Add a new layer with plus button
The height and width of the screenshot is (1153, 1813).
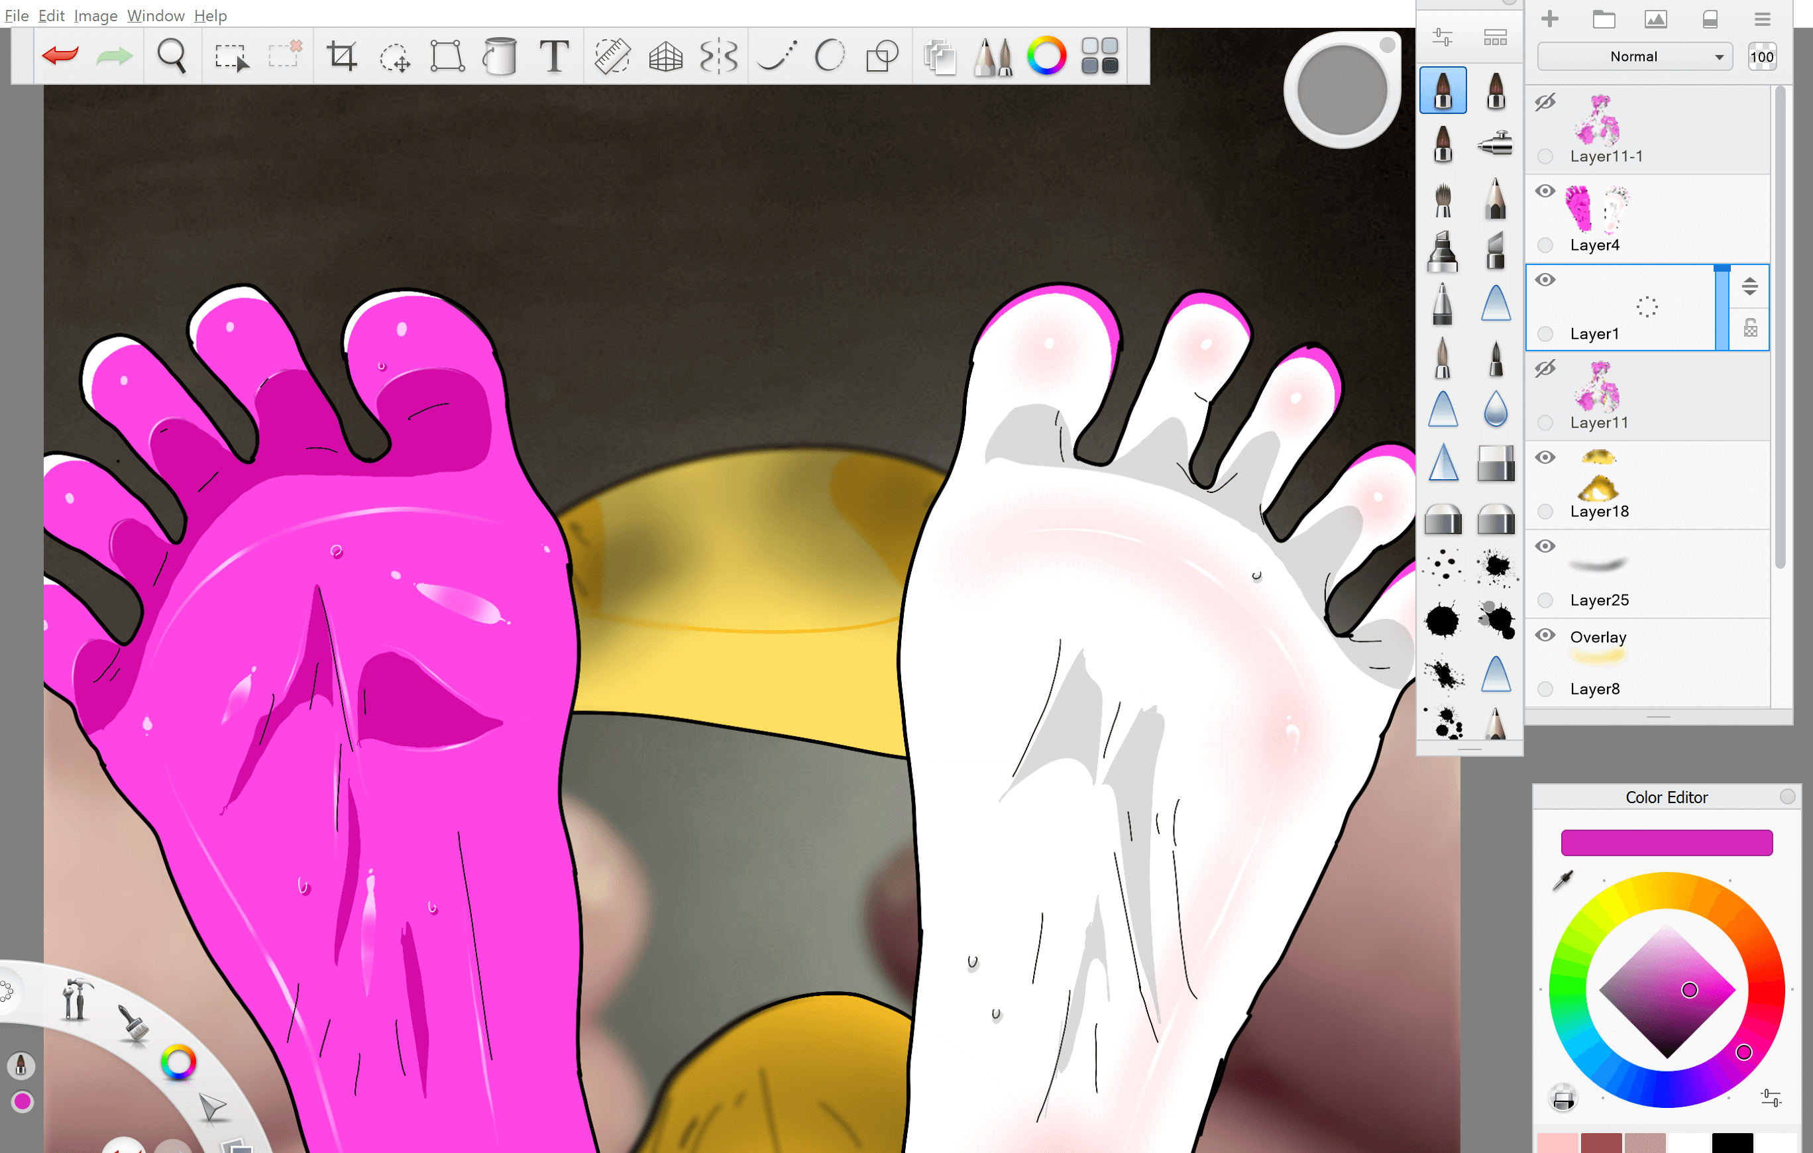(1549, 19)
